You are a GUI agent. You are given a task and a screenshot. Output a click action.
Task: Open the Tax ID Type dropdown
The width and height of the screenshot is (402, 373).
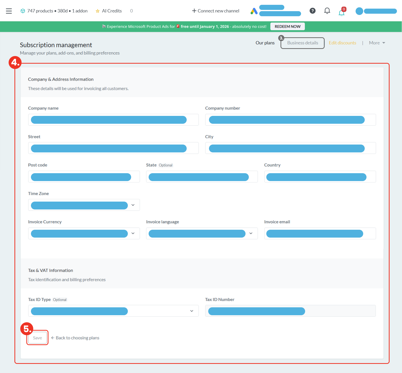192,311
